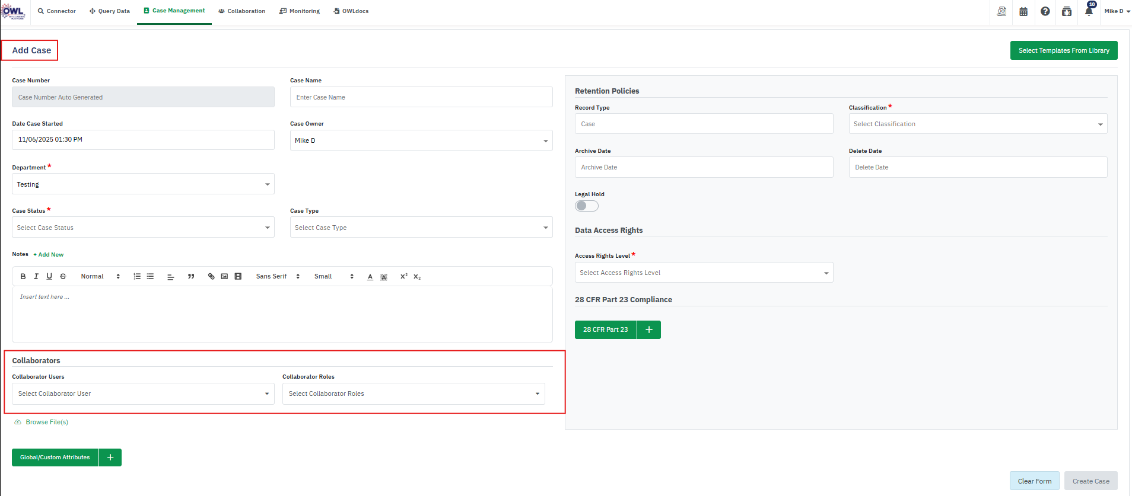Pick the text color tool in Notes toolbar
This screenshot has height=496, width=1132.
point(370,277)
